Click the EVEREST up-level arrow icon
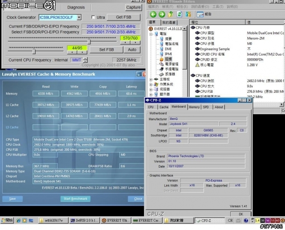 171,14
